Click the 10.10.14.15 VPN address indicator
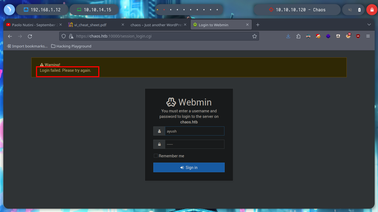The width and height of the screenshot is (378, 212). pos(94,10)
